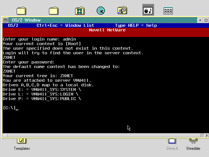Click the 'Enter your login name: admin' line
Image resolution: width=209 pixels, height=157 pixels.
coord(39,39)
